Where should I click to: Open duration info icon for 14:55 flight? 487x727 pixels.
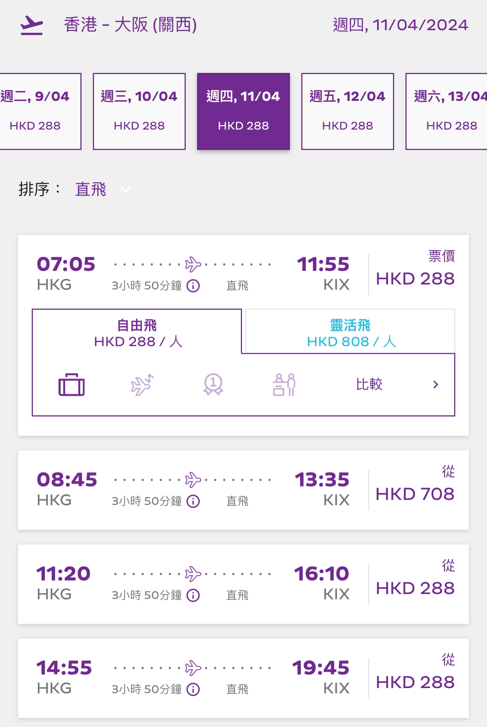point(193,690)
